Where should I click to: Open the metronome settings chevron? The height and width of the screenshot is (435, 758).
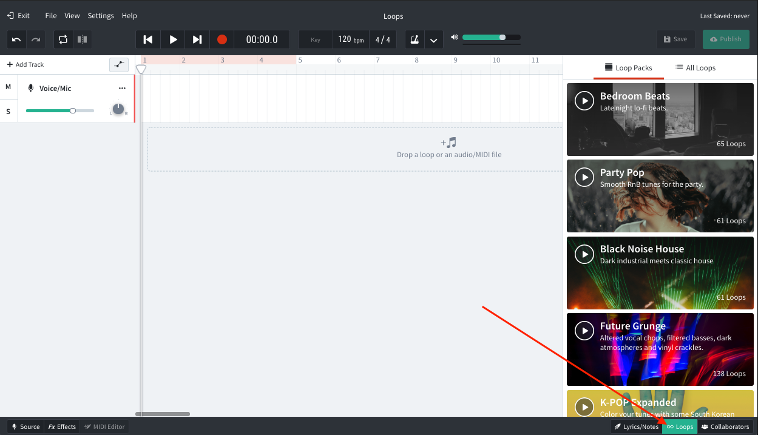(x=433, y=39)
